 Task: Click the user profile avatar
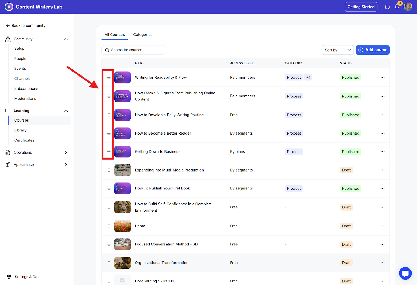tap(408, 7)
